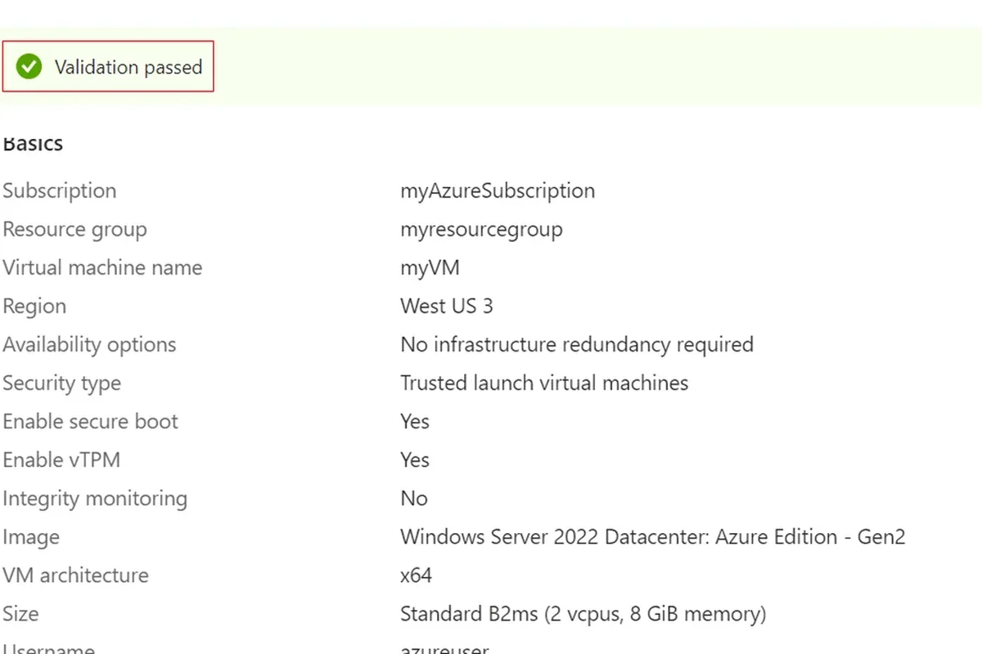This screenshot has width=982, height=654.
Task: Click the green validation passed checkmark icon
Action: click(x=29, y=66)
